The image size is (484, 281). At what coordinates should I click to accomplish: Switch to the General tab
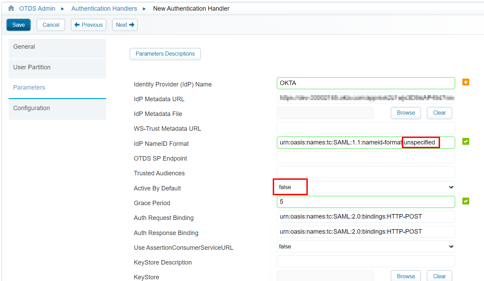point(57,47)
